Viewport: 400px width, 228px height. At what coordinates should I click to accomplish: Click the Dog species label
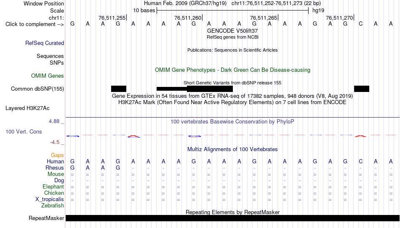(59, 181)
